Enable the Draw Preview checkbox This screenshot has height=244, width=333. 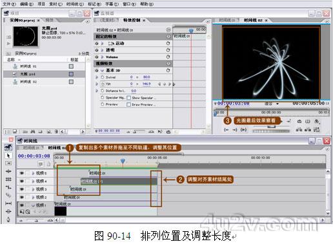click(x=129, y=104)
